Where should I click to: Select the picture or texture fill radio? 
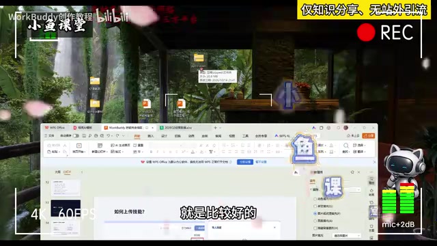click(x=315, y=213)
